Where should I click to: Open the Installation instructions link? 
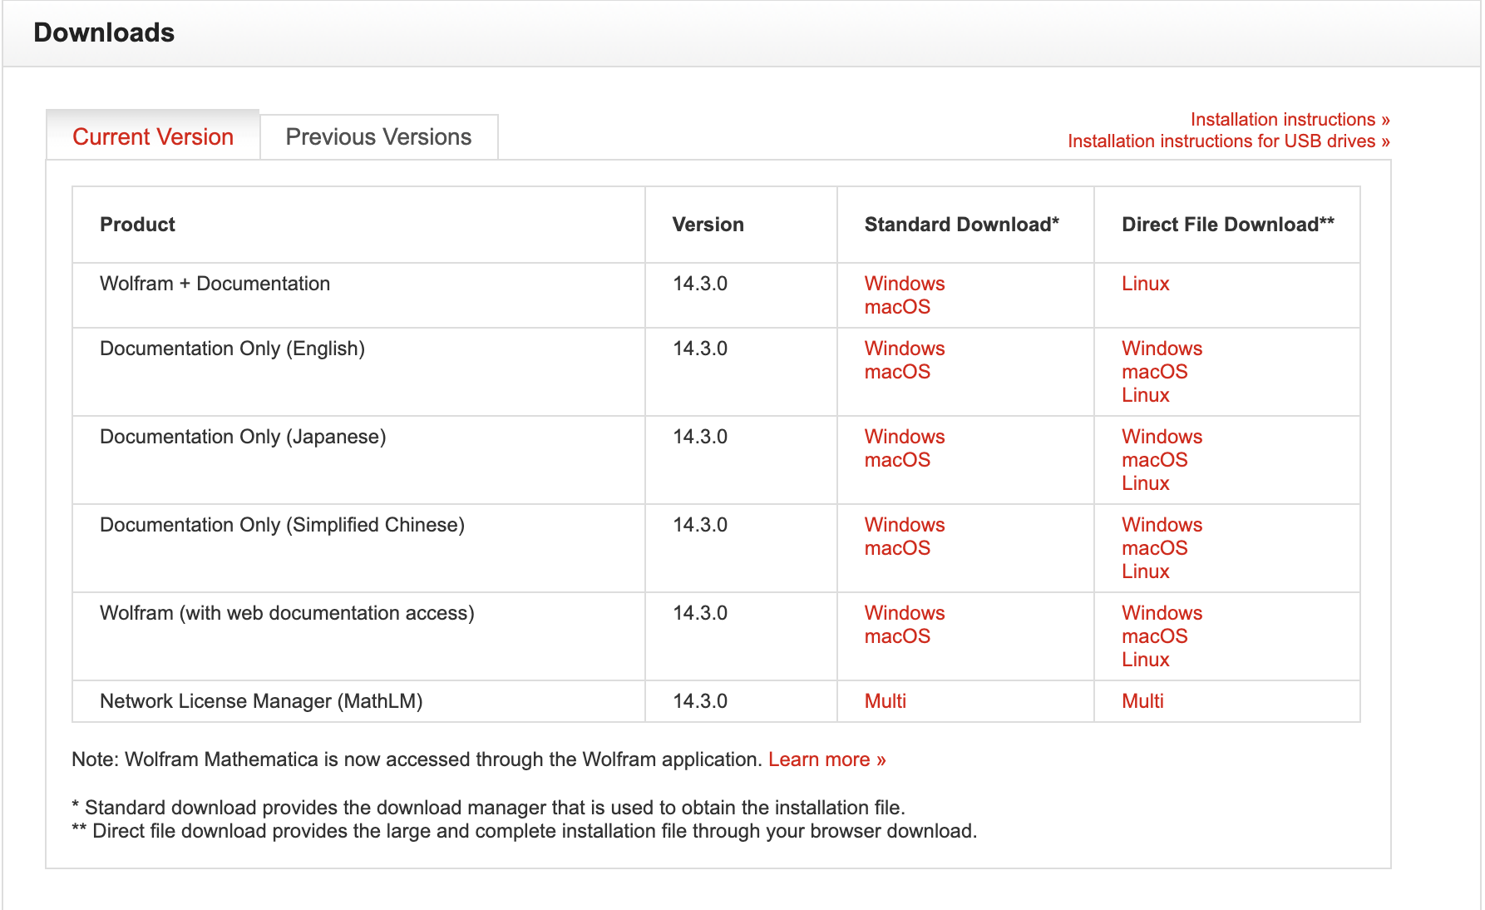(x=1290, y=119)
